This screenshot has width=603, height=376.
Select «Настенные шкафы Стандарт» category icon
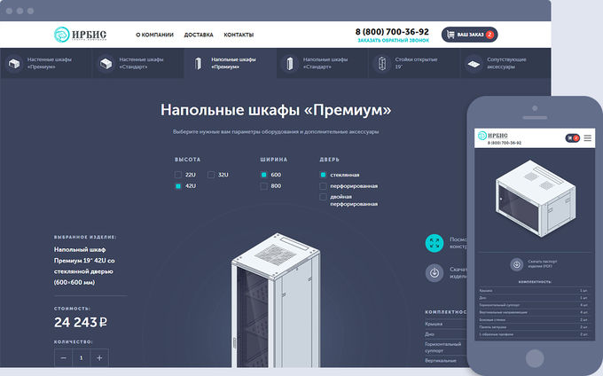click(x=106, y=63)
